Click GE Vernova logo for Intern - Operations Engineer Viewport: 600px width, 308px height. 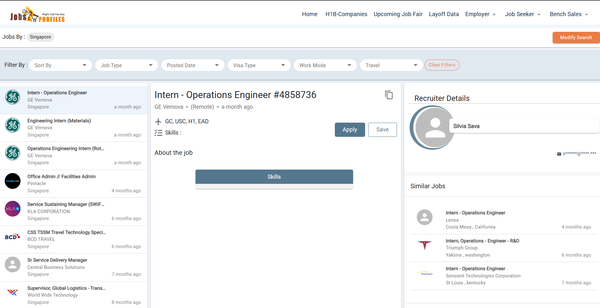tap(13, 97)
